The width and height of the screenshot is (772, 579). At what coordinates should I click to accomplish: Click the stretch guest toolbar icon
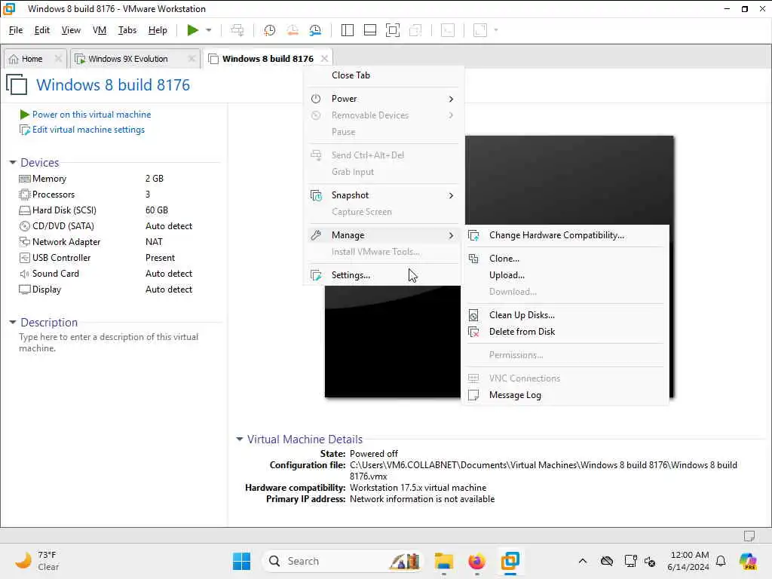click(480, 30)
